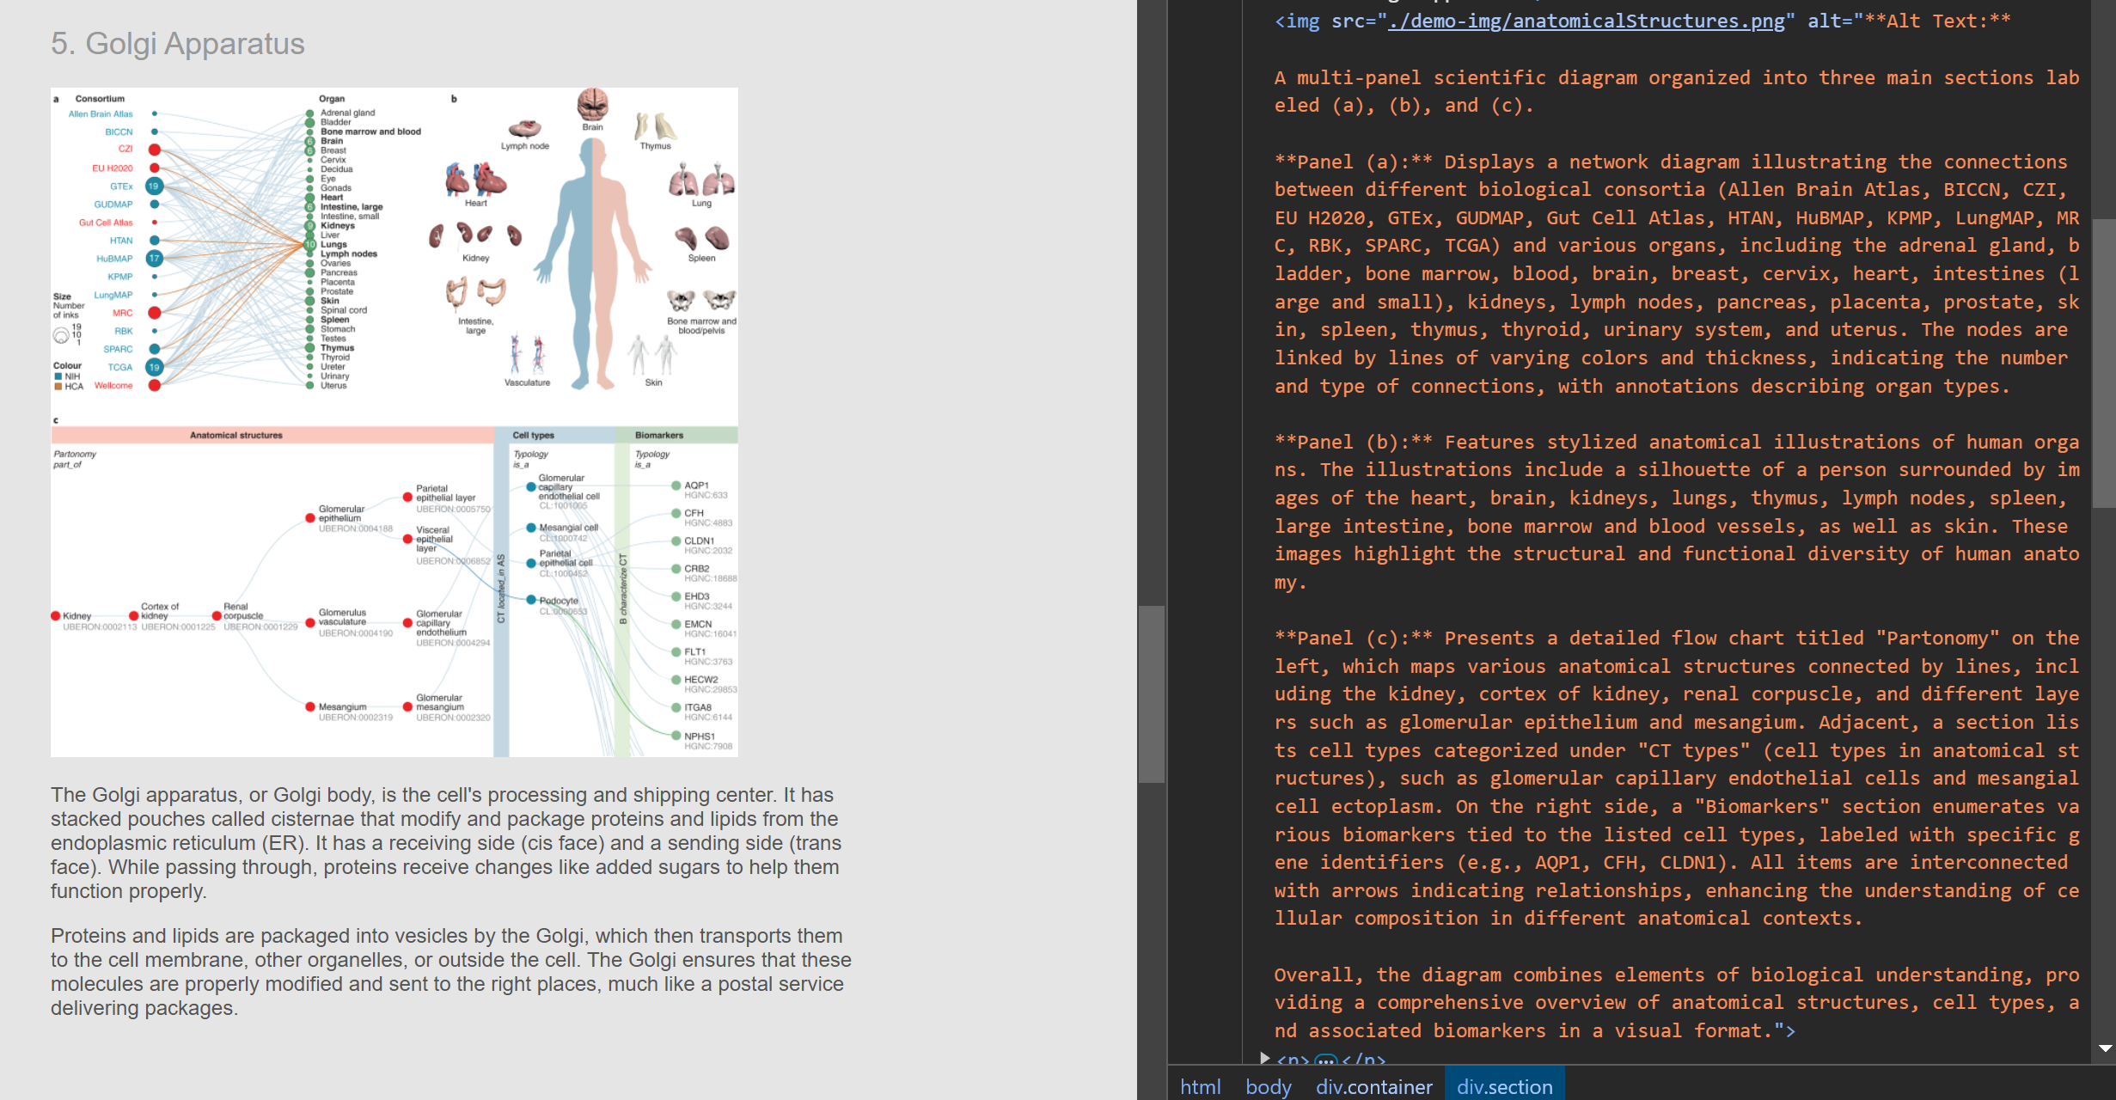Image resolution: width=2116 pixels, height=1100 pixels.
Task: Click the 'Anatomical structures' header in panel c
Action: (x=235, y=435)
